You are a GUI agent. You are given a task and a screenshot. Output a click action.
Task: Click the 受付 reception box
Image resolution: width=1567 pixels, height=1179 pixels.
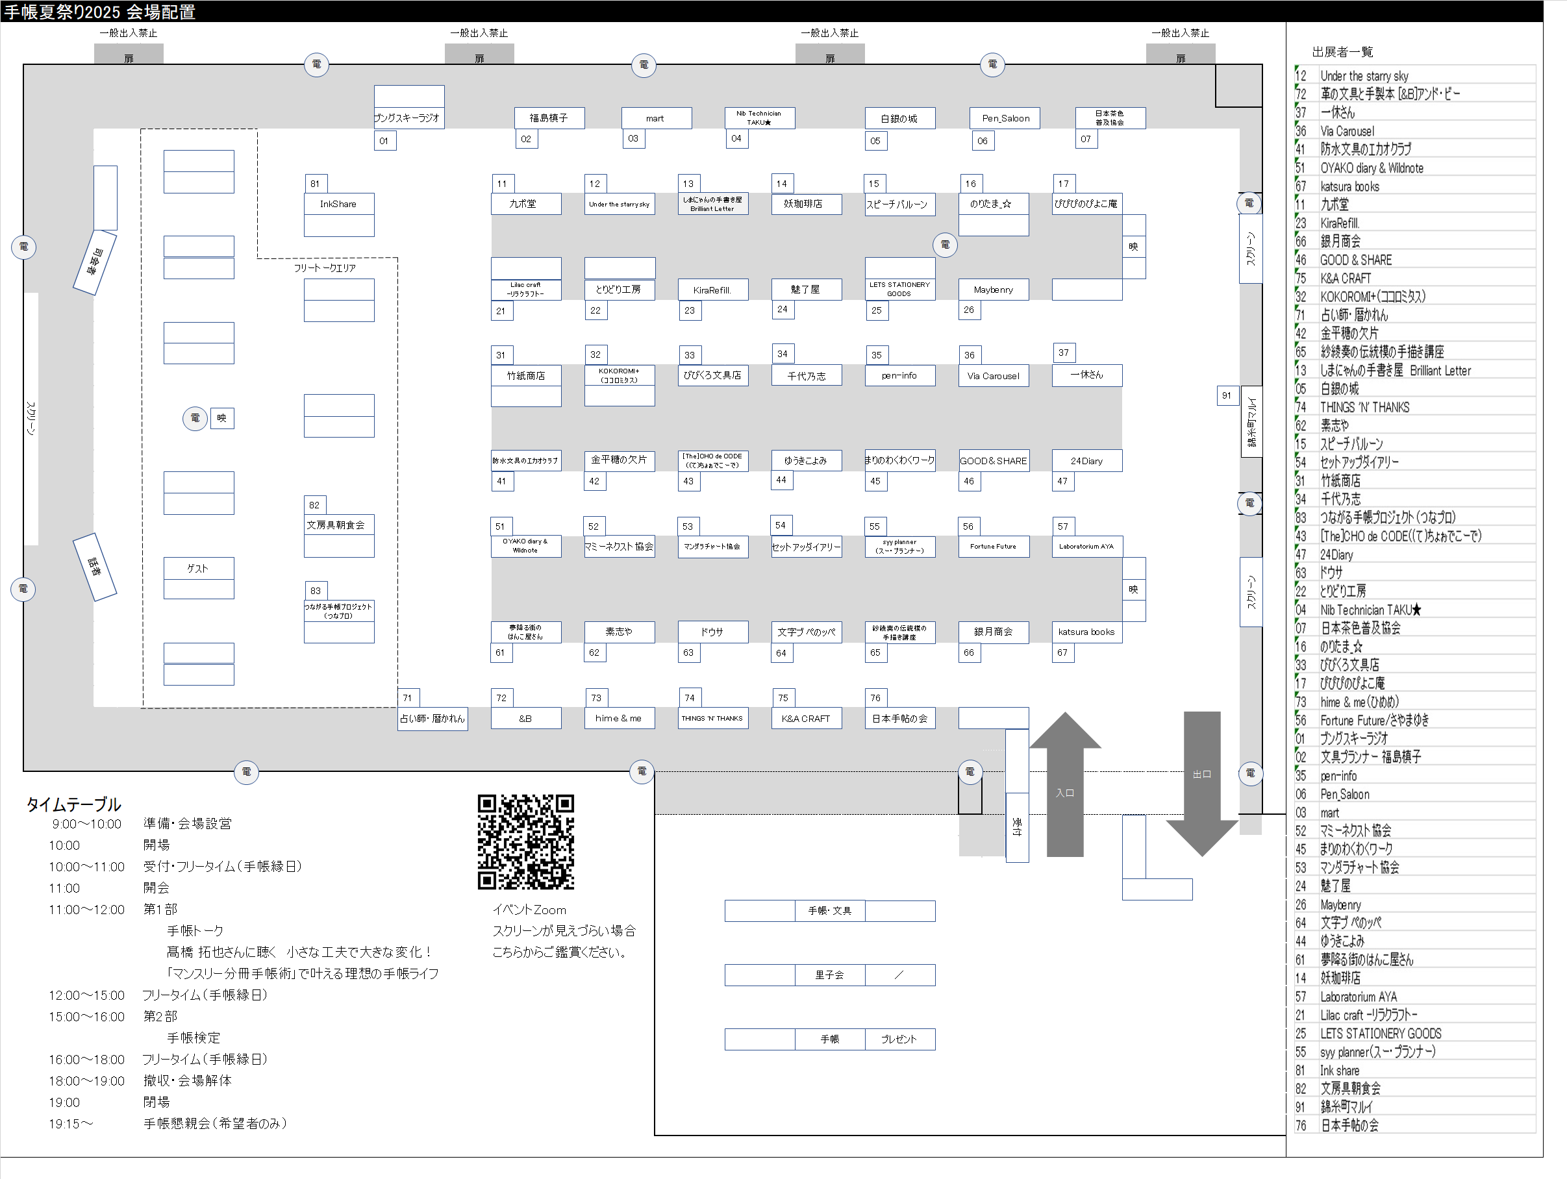point(1017,826)
